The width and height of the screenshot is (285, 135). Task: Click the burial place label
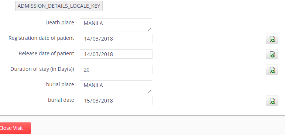click(60, 85)
